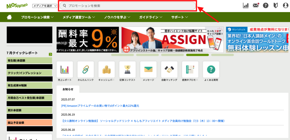Expand the プロモーション検索 menu

point(37,17)
